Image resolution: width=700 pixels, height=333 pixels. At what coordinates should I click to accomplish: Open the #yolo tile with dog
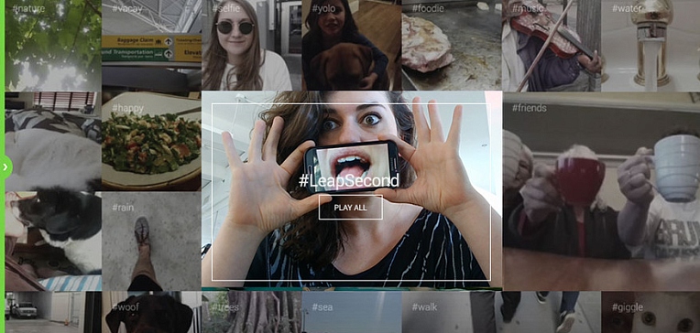[351, 45]
